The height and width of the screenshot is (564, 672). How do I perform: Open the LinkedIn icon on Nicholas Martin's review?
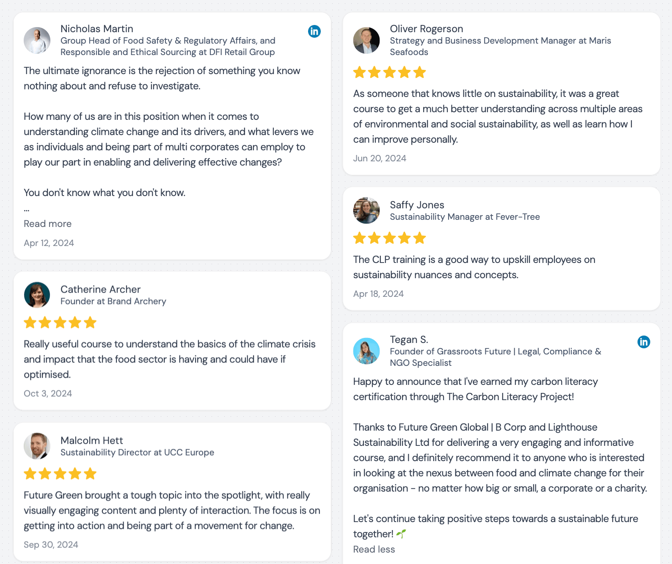coord(314,31)
